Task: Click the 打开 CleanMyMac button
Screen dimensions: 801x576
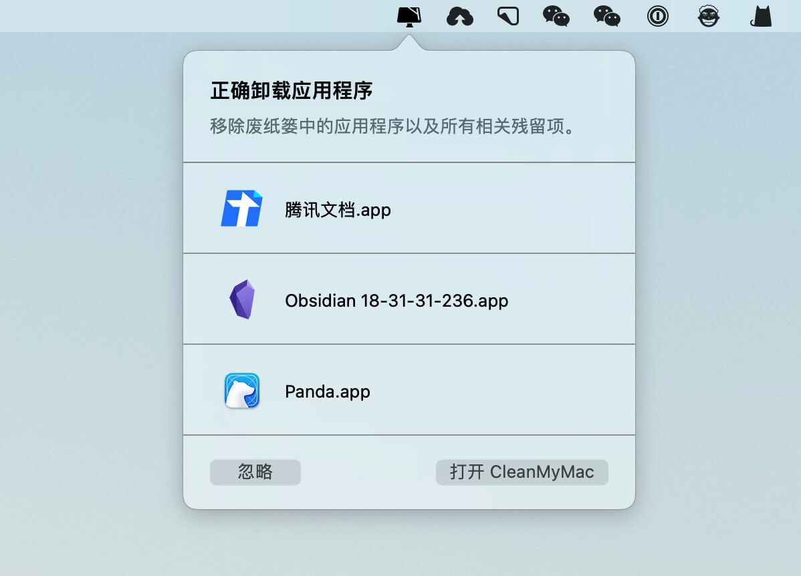Action: (x=522, y=472)
